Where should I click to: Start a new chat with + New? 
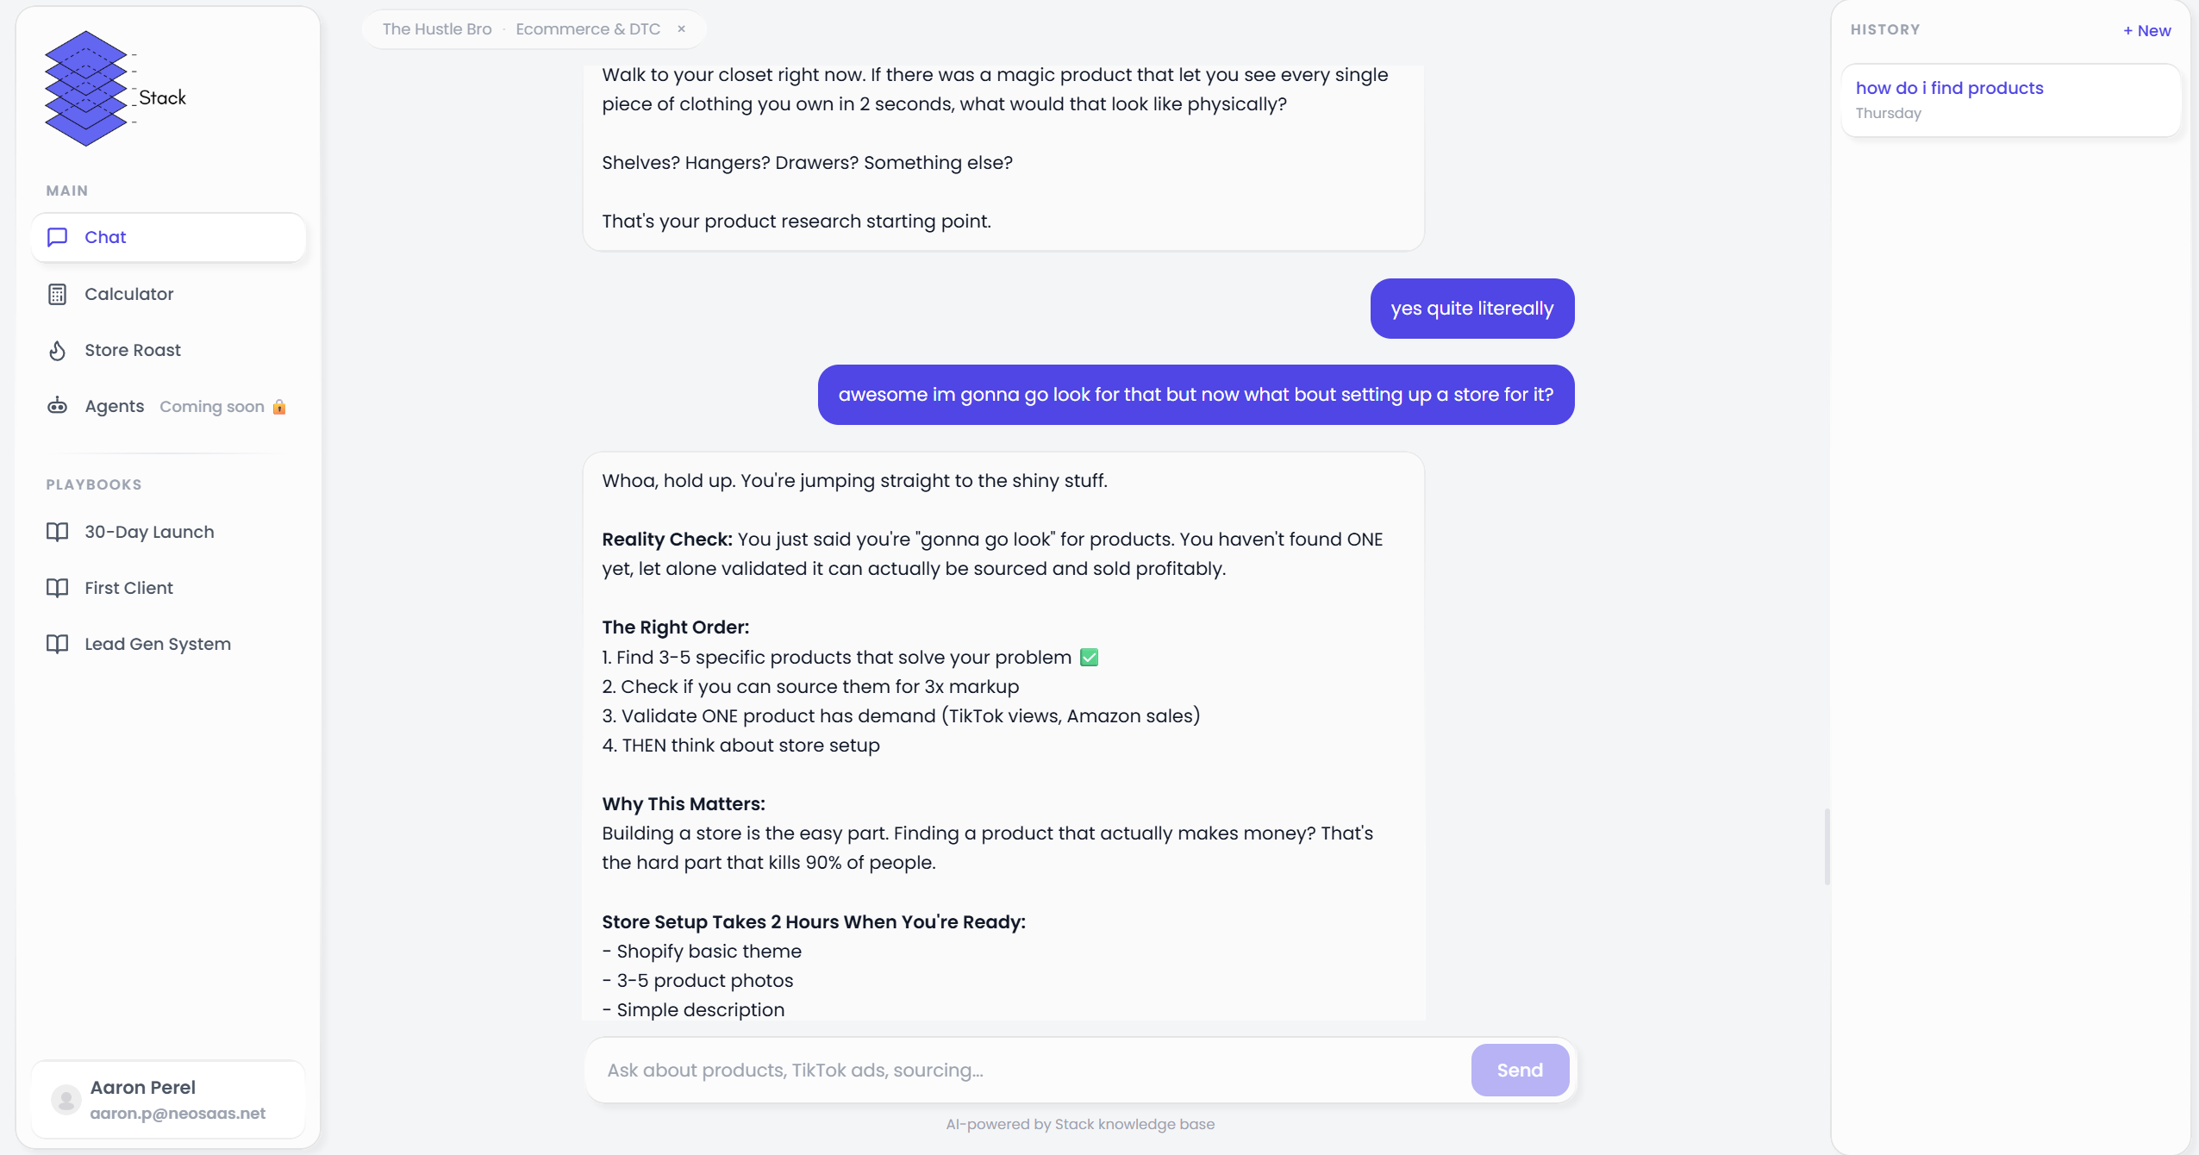tap(2146, 31)
